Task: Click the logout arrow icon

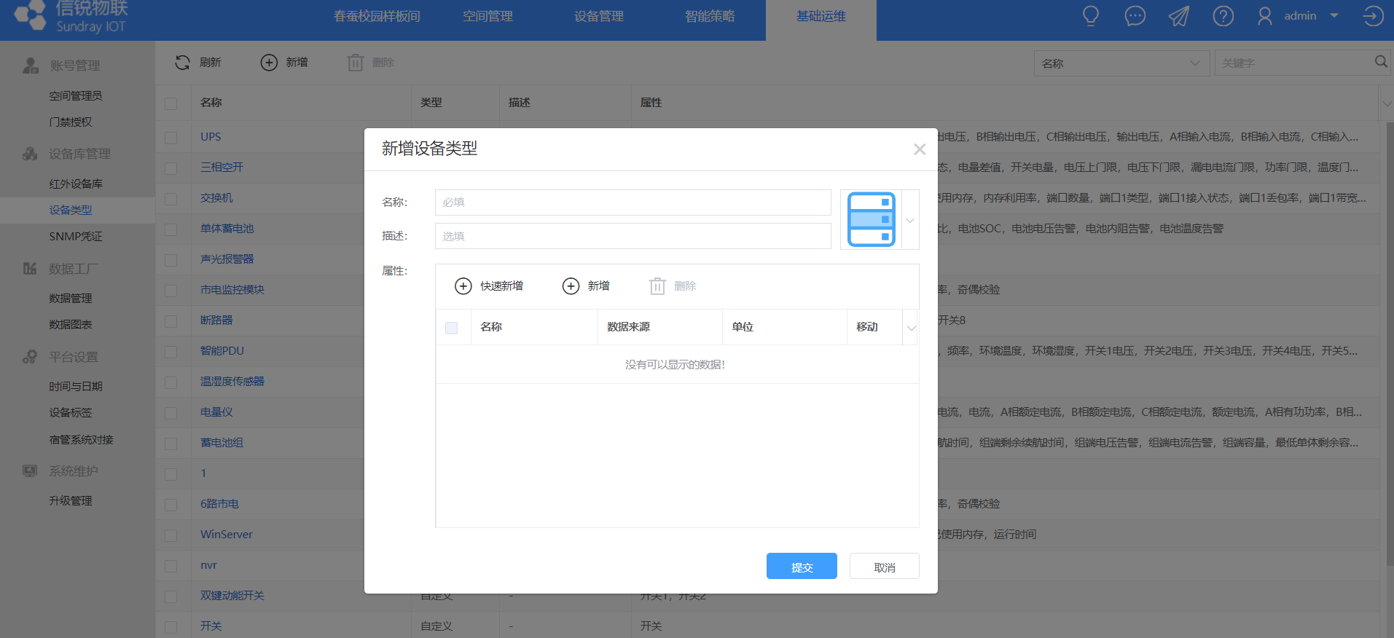Action: coord(1373,16)
